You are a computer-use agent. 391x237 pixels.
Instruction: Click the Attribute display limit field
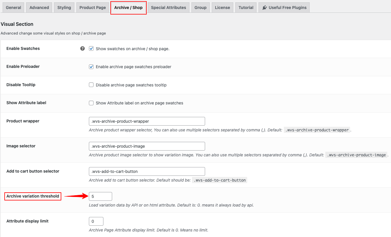(x=96, y=221)
